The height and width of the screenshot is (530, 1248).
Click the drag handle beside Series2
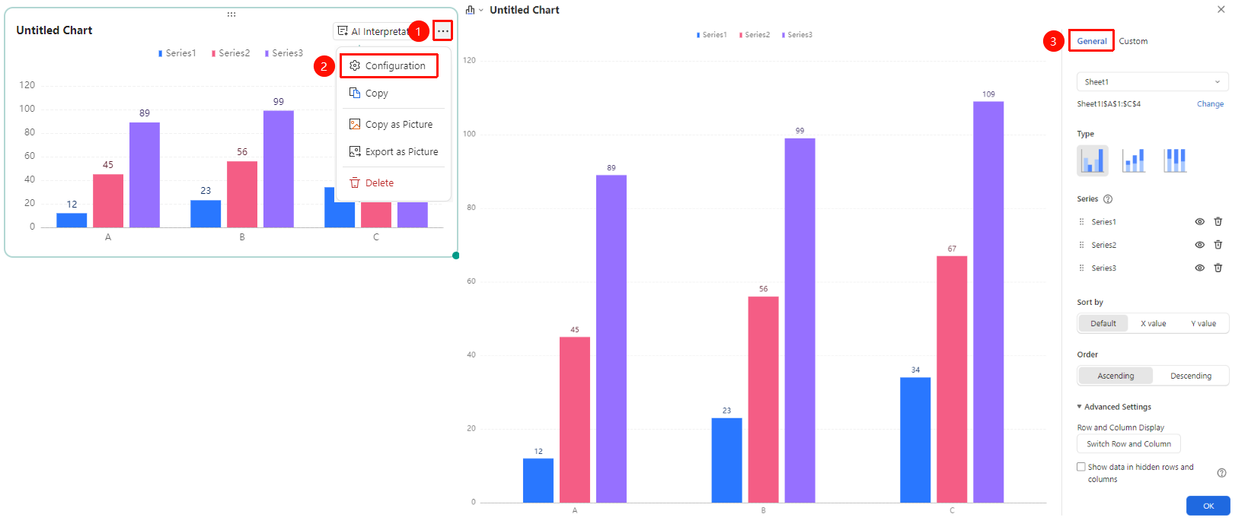click(1081, 245)
